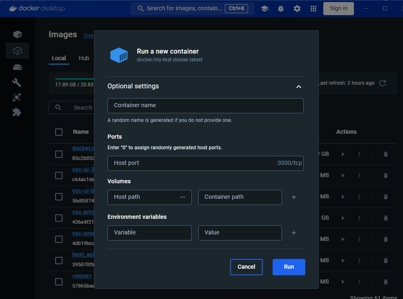
Task: Check the box for vsc-ui-2 image
Action: (x=59, y=175)
